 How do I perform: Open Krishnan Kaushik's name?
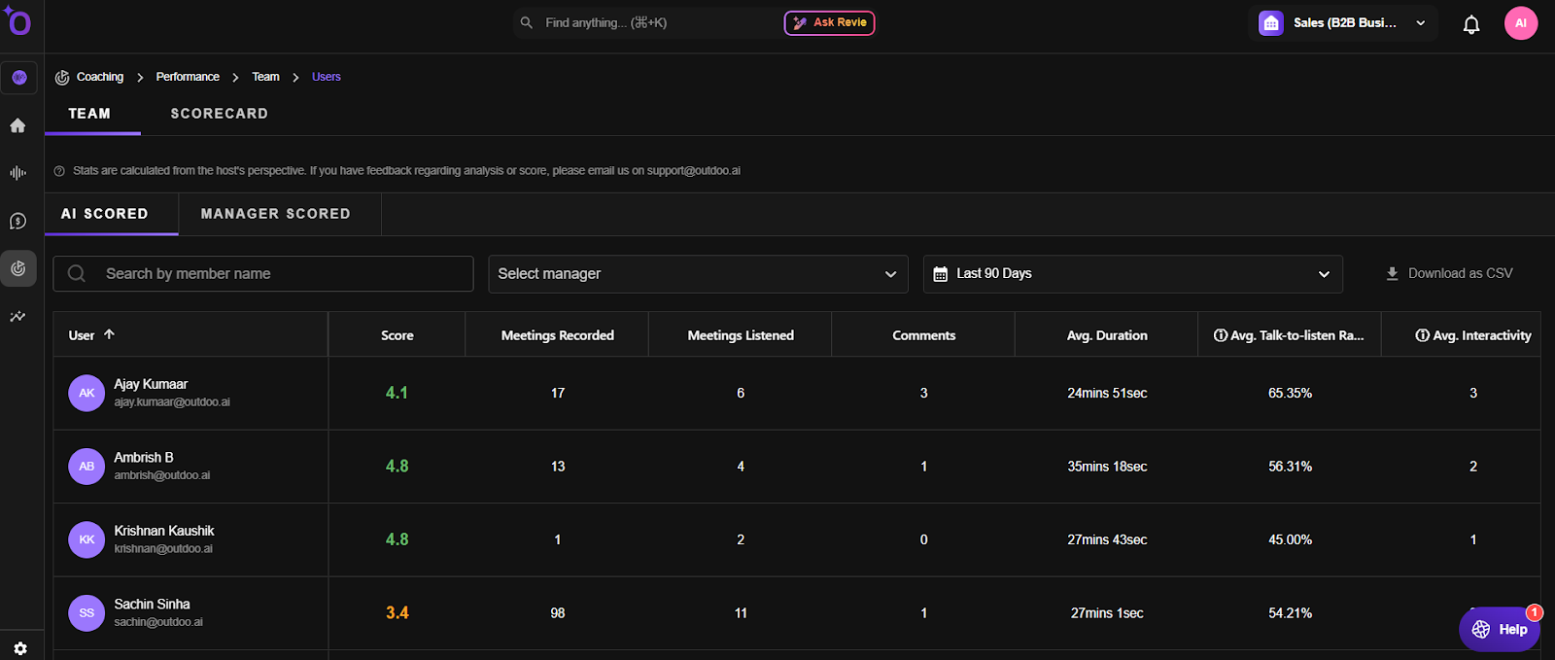[164, 531]
